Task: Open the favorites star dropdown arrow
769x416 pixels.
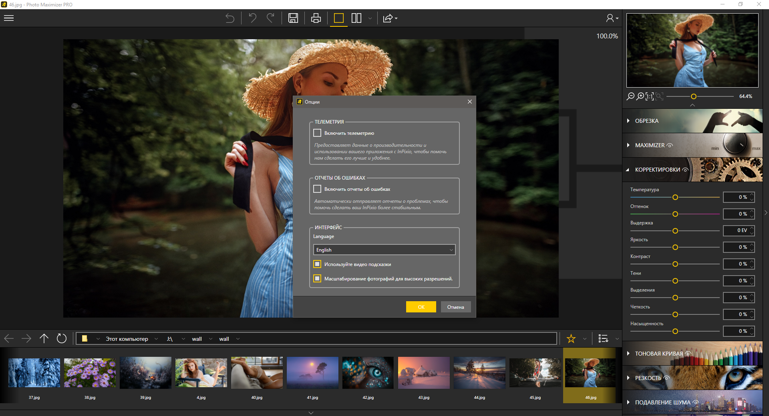Action: click(x=585, y=339)
